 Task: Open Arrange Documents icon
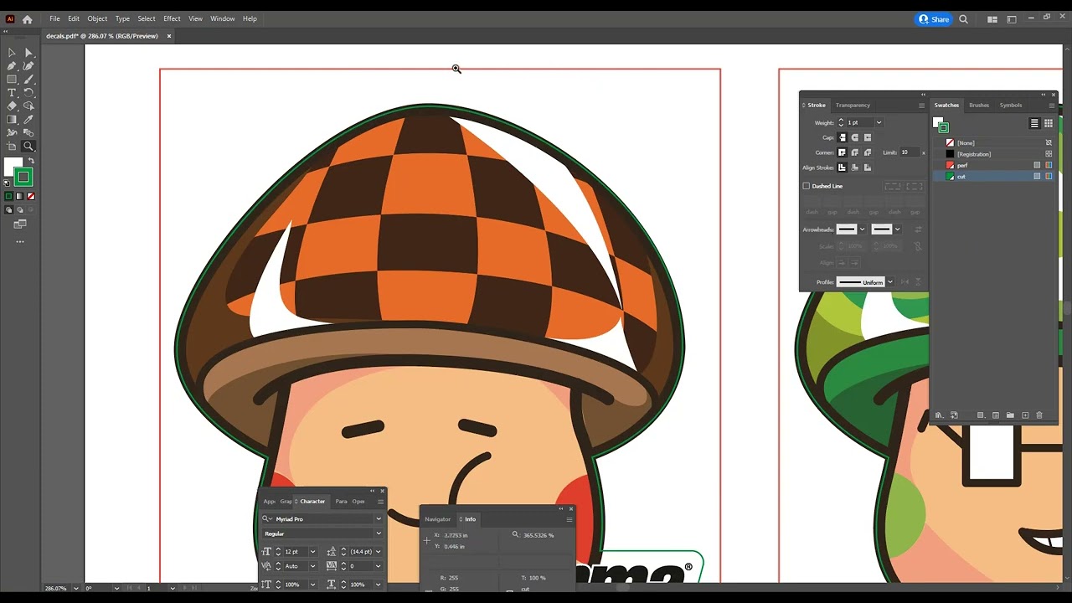pyautogui.click(x=992, y=19)
